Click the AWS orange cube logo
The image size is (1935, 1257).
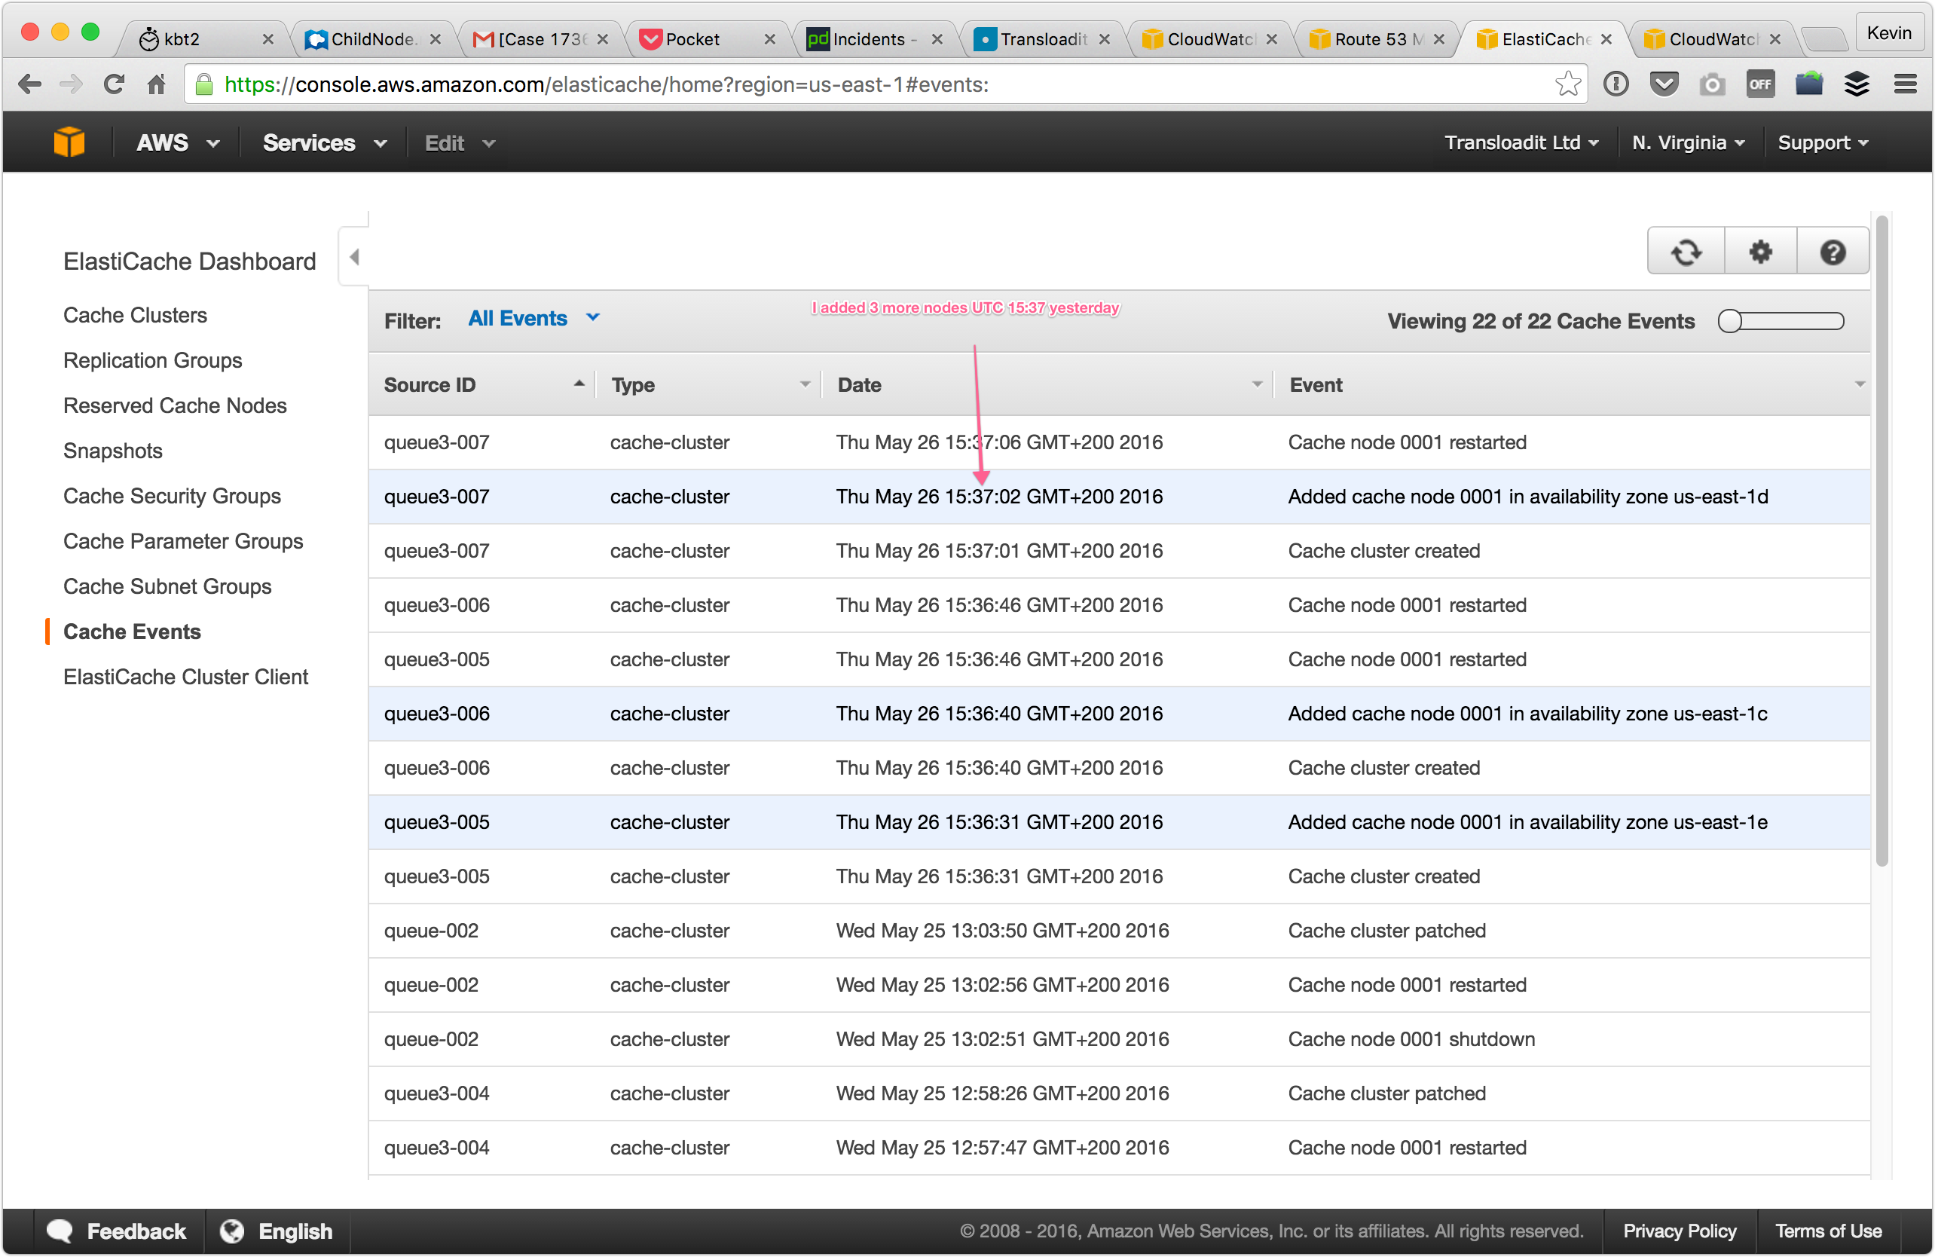click(x=69, y=142)
